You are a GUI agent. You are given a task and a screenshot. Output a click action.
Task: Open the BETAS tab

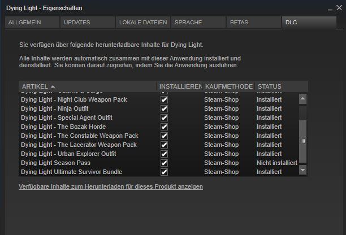pyautogui.click(x=252, y=23)
